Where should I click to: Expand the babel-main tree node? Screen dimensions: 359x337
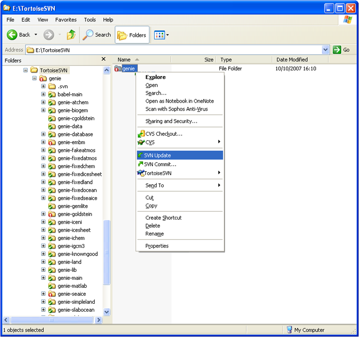[43, 94]
